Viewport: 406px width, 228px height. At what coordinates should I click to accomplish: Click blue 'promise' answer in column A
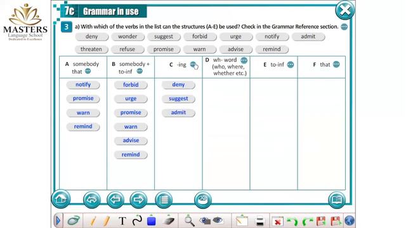pyautogui.click(x=83, y=99)
